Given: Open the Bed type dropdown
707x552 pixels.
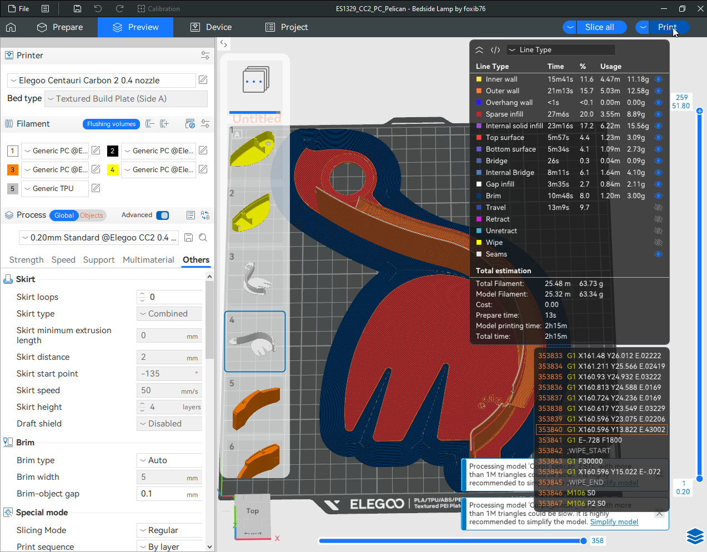Looking at the screenshot, I should (127, 99).
